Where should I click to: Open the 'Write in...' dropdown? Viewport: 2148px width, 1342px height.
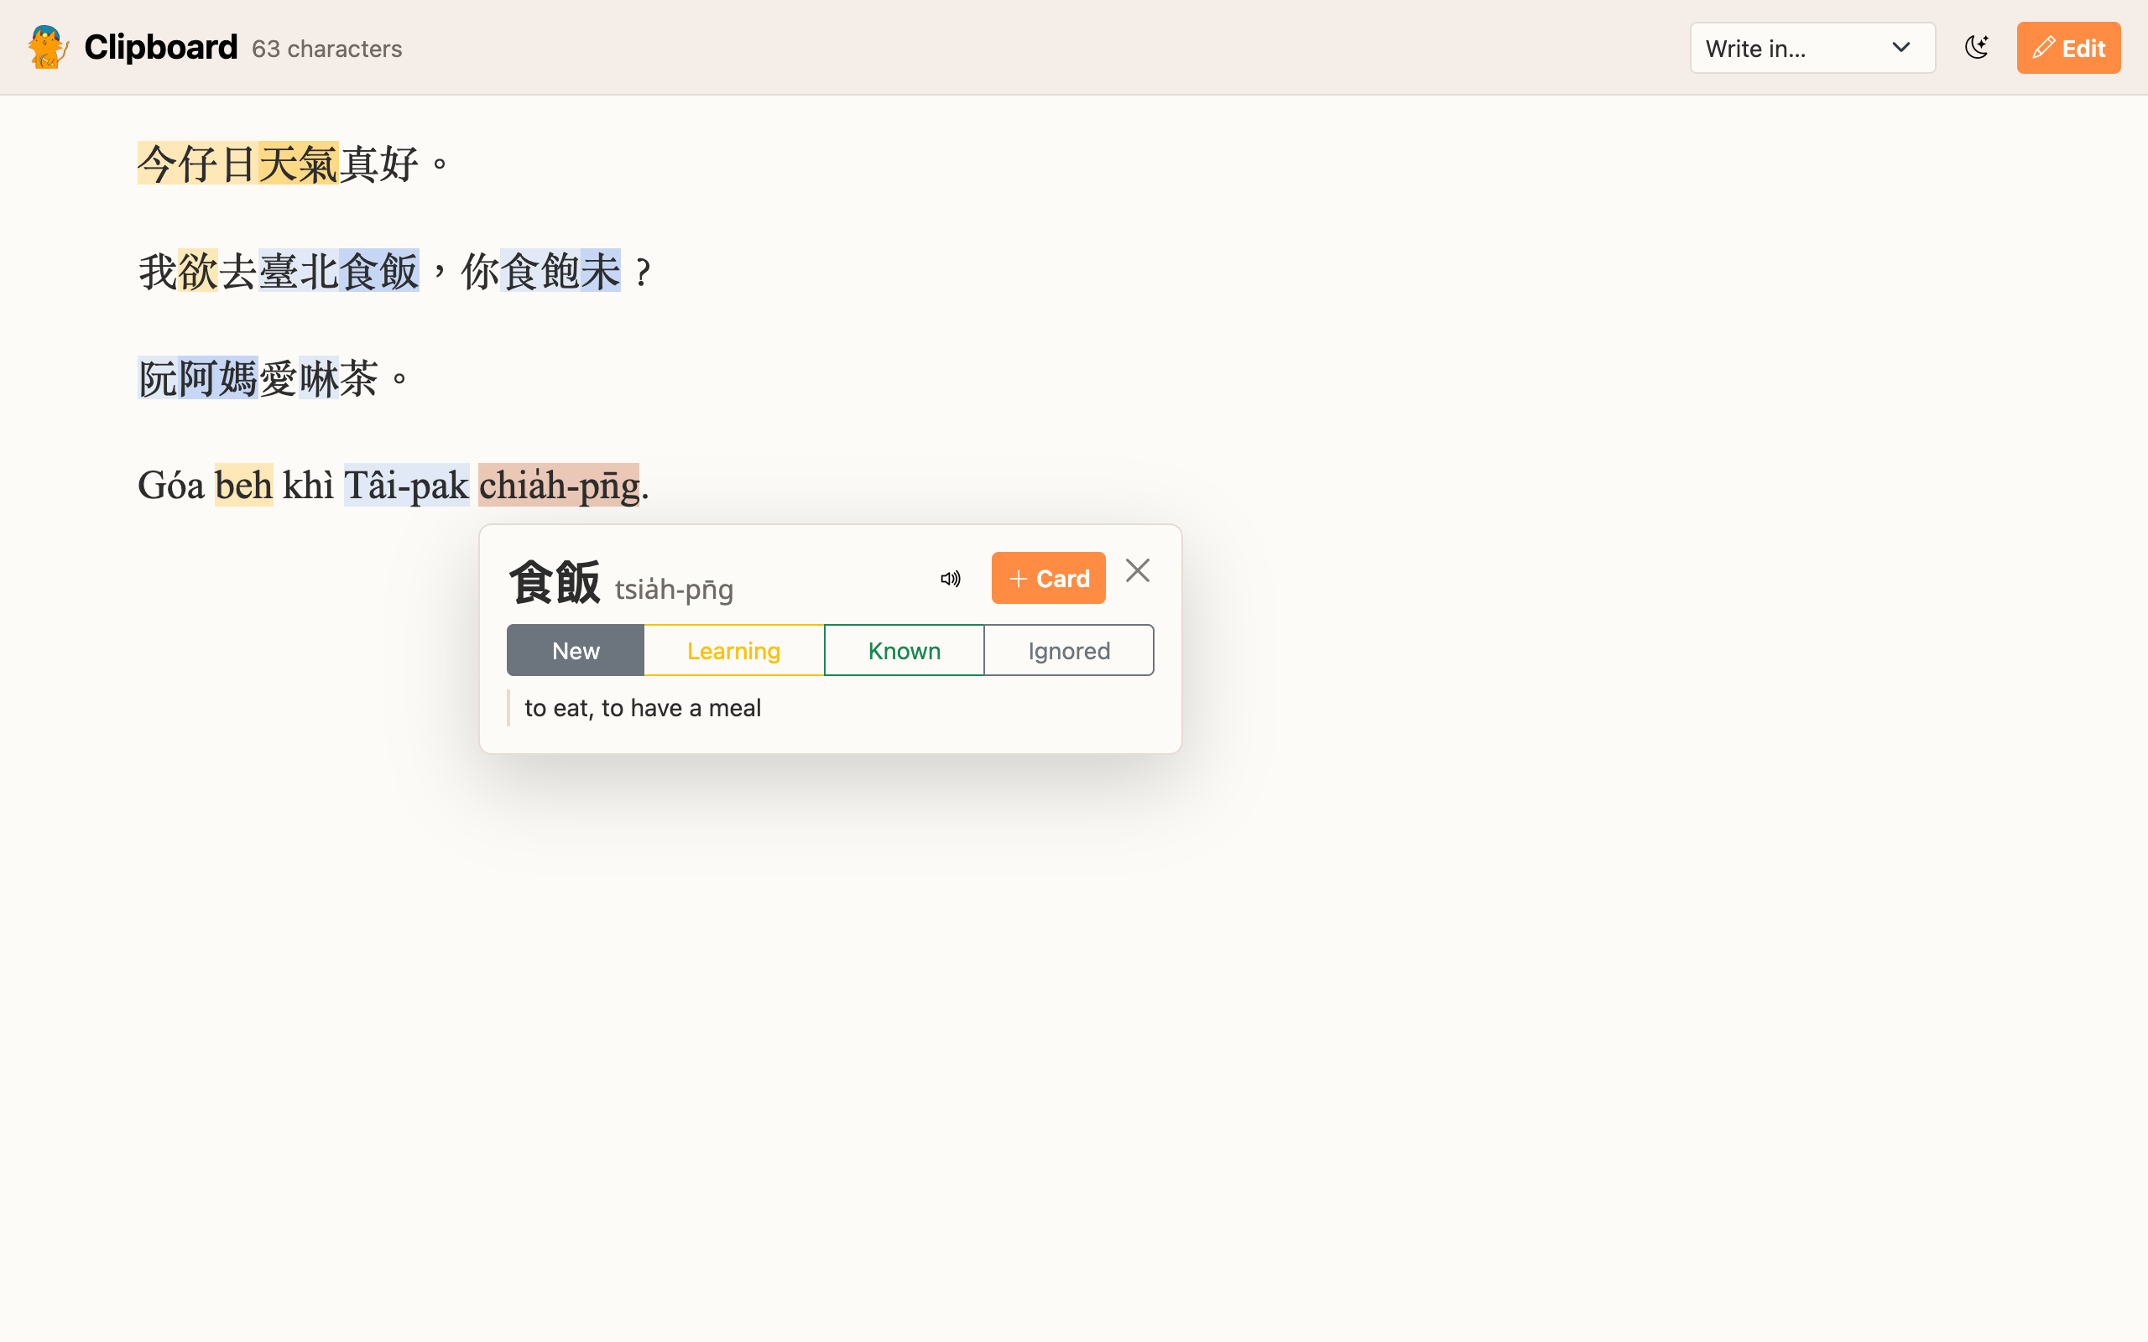[x=1812, y=48]
